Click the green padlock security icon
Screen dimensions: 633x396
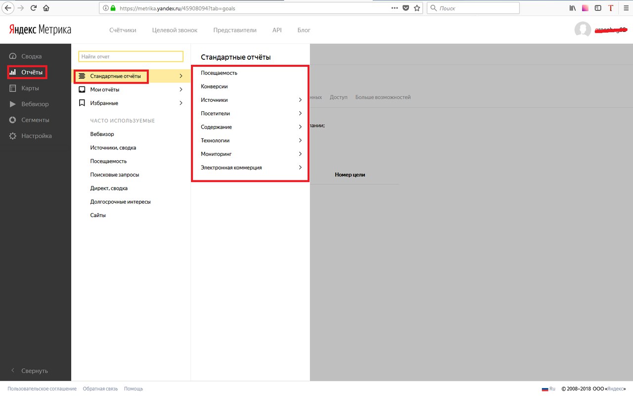[x=113, y=8]
